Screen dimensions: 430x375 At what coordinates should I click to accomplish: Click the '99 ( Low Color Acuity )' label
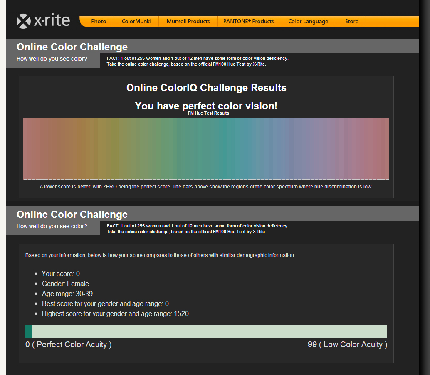[x=348, y=345]
